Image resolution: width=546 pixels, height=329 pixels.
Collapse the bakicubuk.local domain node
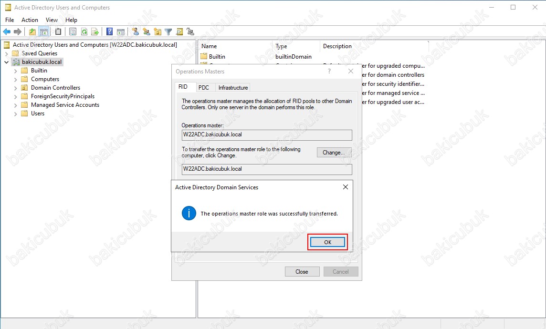coord(7,62)
